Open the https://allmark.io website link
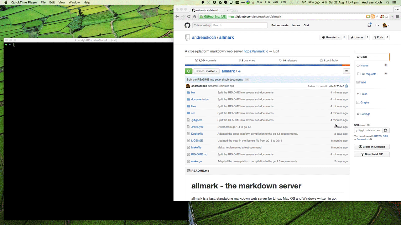 click(x=256, y=51)
